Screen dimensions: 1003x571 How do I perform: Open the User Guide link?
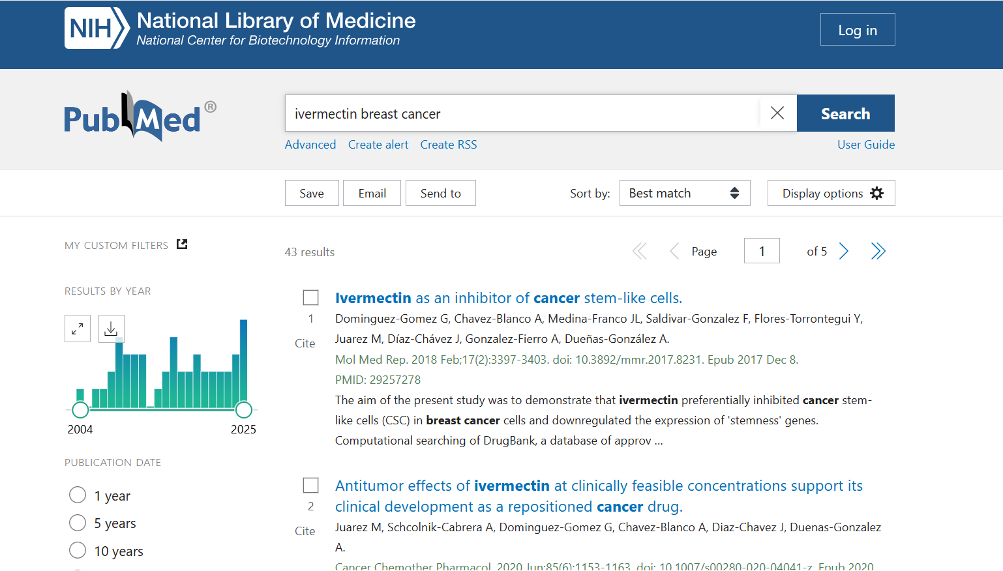pos(866,145)
